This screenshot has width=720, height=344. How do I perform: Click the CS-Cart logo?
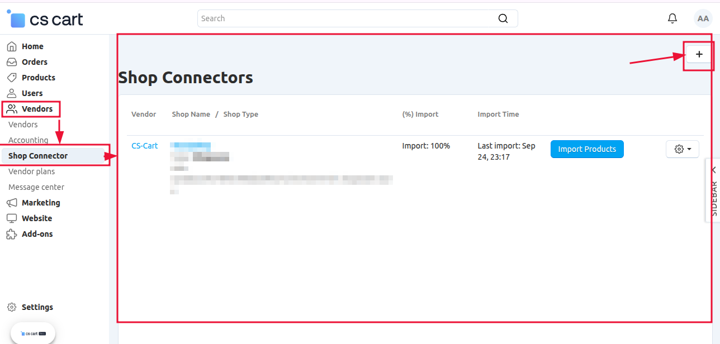[45, 19]
